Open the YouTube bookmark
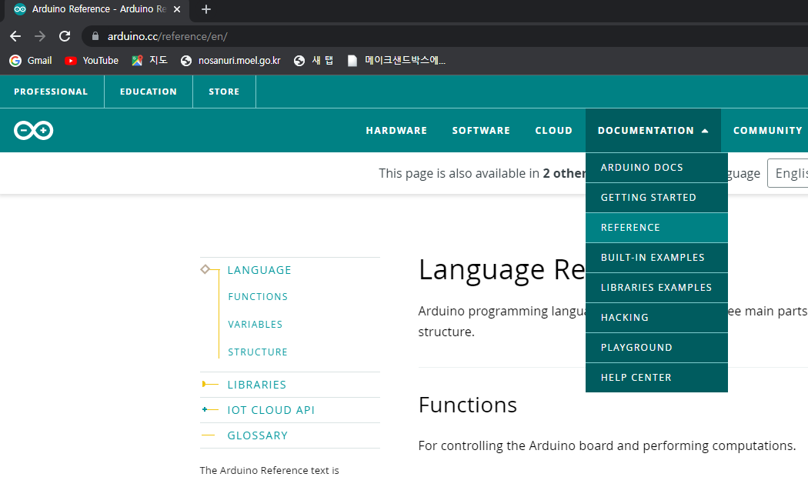The height and width of the screenshot is (477, 808). click(x=92, y=60)
